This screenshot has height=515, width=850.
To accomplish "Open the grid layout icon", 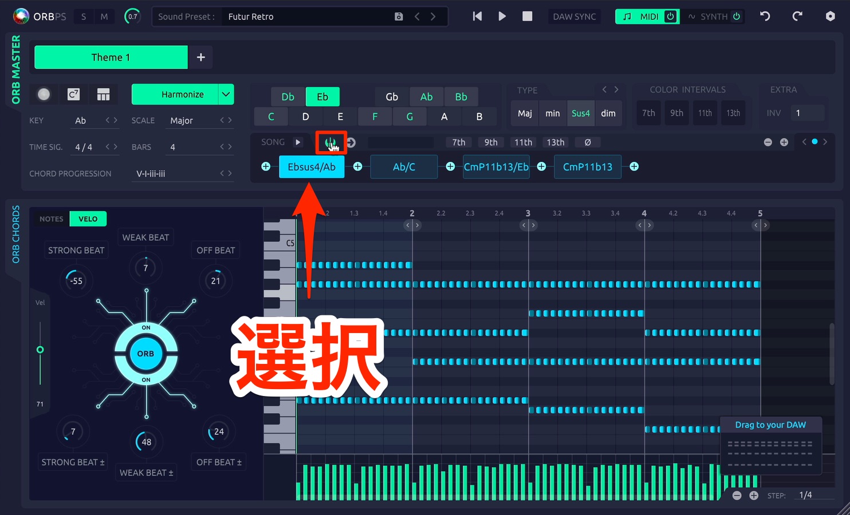I will (103, 94).
